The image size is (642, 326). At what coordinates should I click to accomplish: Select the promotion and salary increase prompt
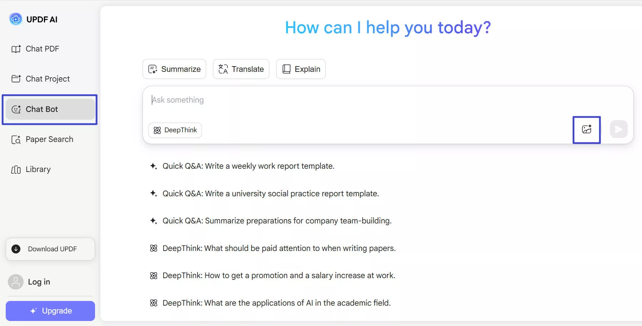[x=279, y=276]
